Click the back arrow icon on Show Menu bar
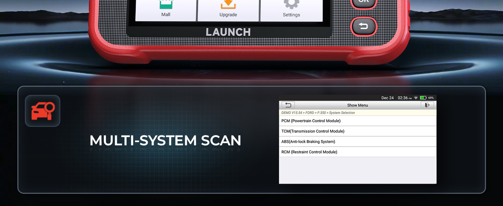This screenshot has height=206, width=503. [288, 105]
